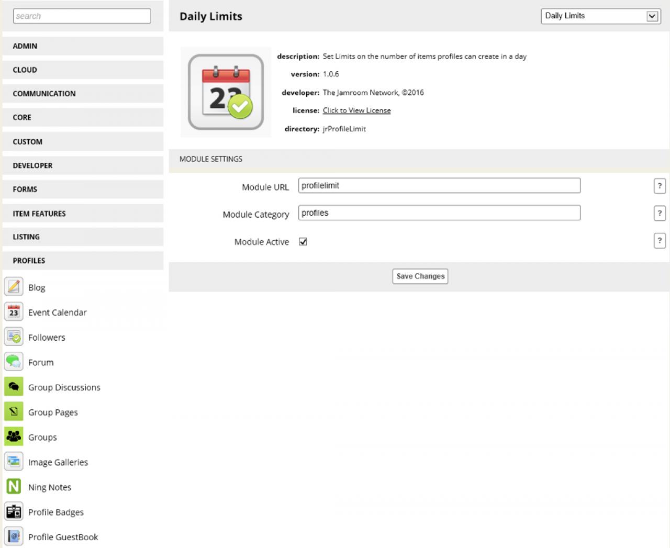The image size is (670, 548).
Task: Open the Profile GuestBook module link
Action: click(63, 537)
